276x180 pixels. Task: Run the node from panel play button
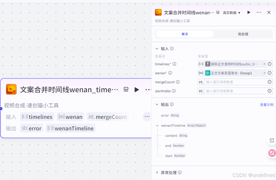click(249, 12)
